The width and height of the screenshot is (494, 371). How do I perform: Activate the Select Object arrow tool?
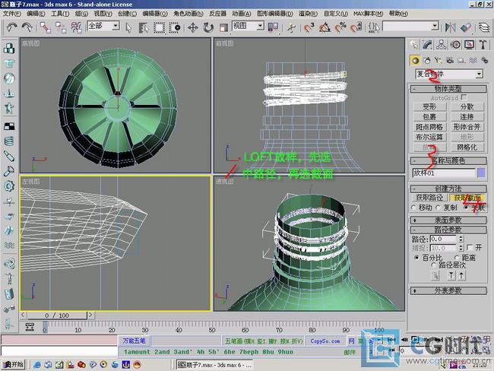click(x=128, y=27)
